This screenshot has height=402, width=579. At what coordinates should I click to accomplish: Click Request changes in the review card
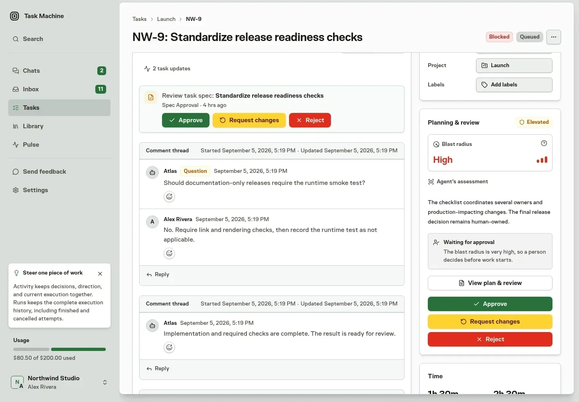point(249,120)
